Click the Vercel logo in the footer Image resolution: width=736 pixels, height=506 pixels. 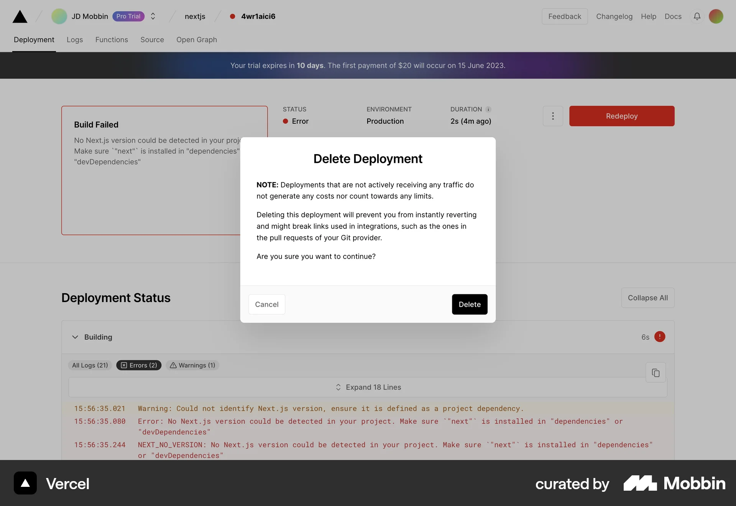point(25,483)
